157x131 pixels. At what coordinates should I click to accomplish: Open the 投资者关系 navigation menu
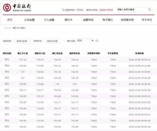[127, 20]
